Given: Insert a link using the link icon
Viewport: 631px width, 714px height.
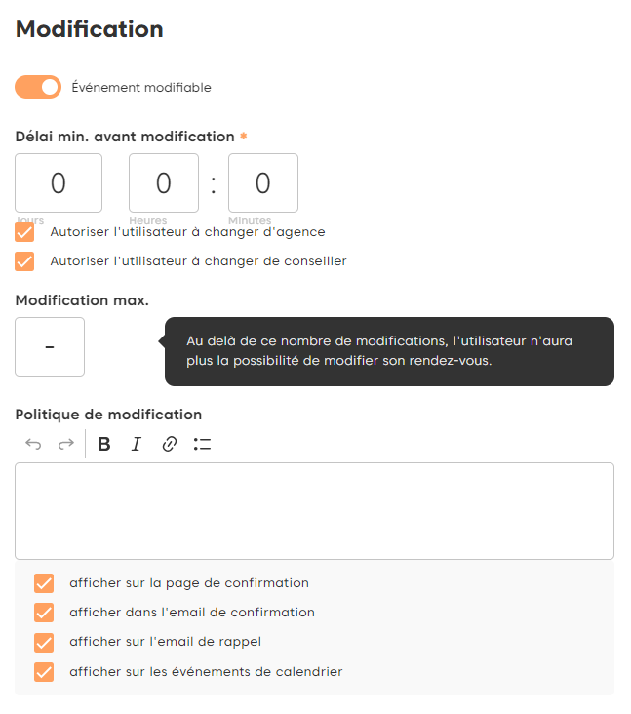Looking at the screenshot, I should click(170, 445).
